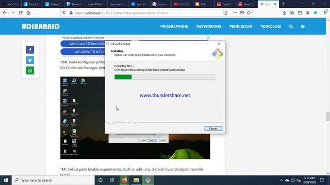Click the Firefox forward arrow button
The width and height of the screenshot is (330, 185).
pos(13,13)
